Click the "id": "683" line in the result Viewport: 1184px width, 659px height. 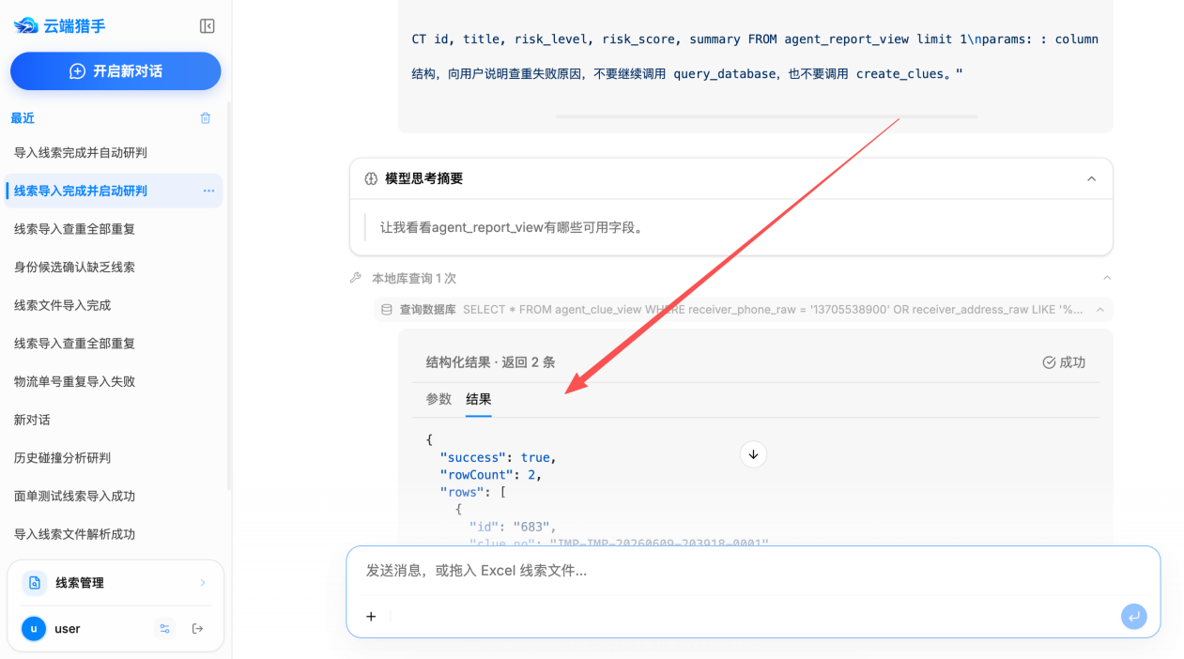tap(513, 527)
